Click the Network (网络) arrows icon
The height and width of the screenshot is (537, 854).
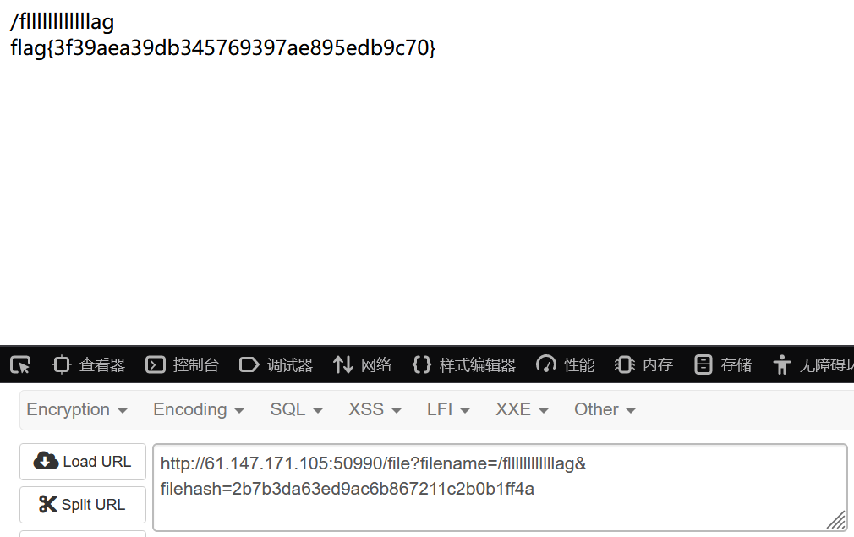(342, 364)
